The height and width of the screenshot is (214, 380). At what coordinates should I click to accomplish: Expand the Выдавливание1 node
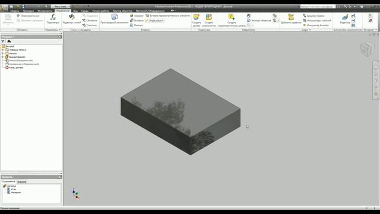click(3, 57)
